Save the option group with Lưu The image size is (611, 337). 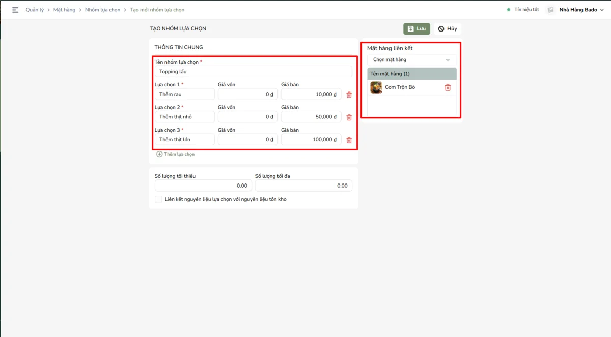click(x=416, y=29)
